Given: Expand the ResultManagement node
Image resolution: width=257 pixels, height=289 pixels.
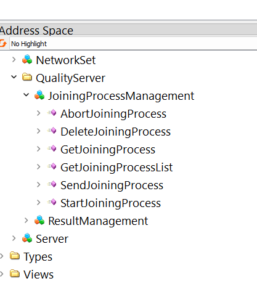Looking at the screenshot, I should click(26, 221).
